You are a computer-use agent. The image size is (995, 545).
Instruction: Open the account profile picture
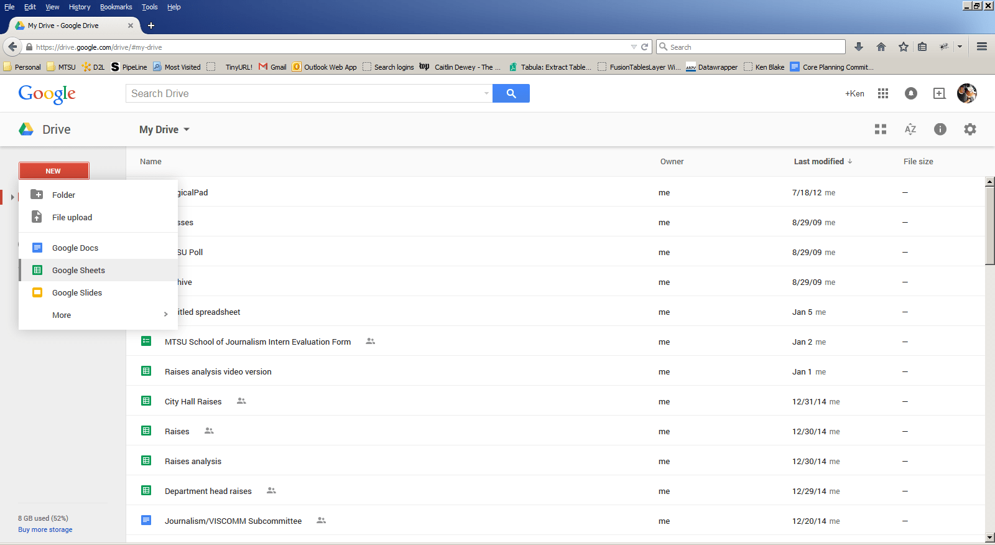tap(967, 93)
